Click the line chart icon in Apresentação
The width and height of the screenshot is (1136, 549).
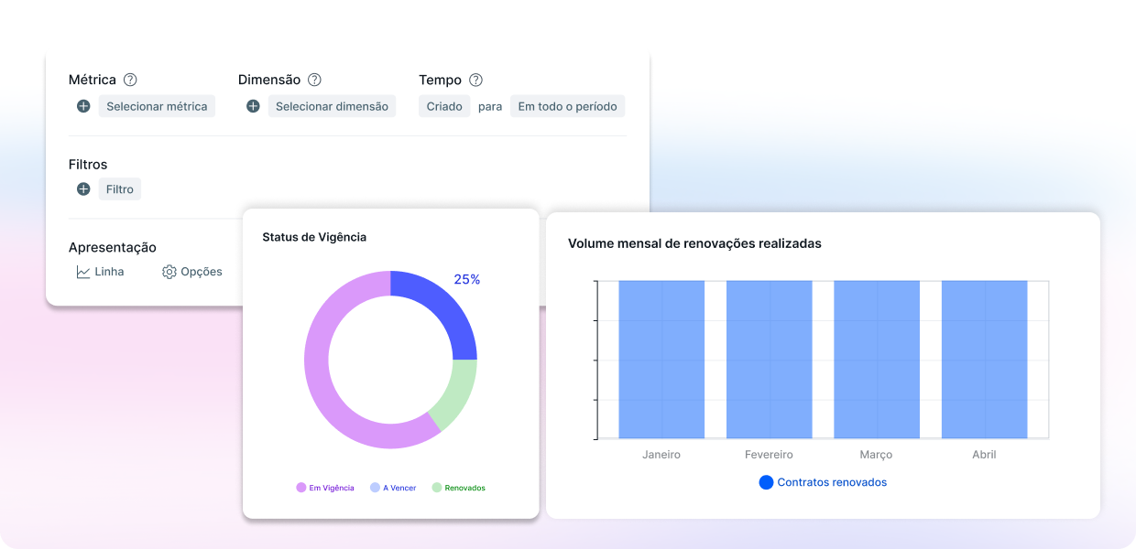tap(83, 272)
